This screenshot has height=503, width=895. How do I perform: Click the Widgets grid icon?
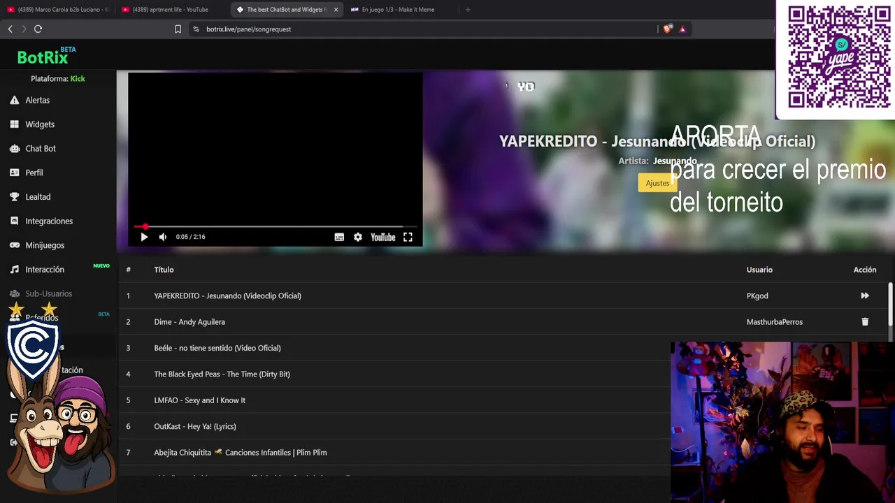(x=14, y=124)
